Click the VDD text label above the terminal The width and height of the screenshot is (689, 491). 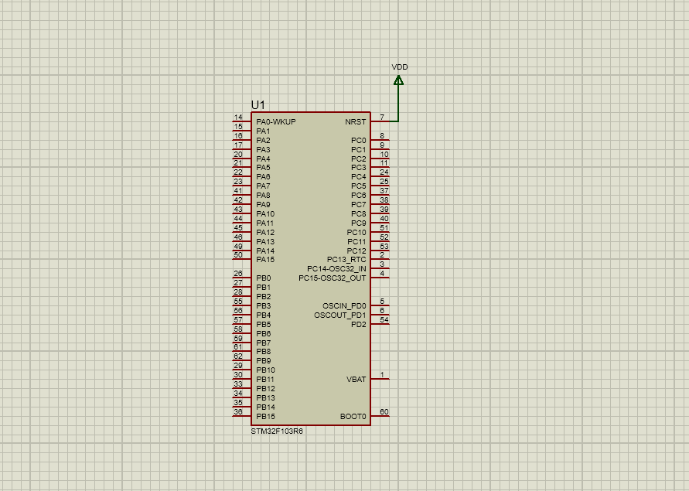399,67
